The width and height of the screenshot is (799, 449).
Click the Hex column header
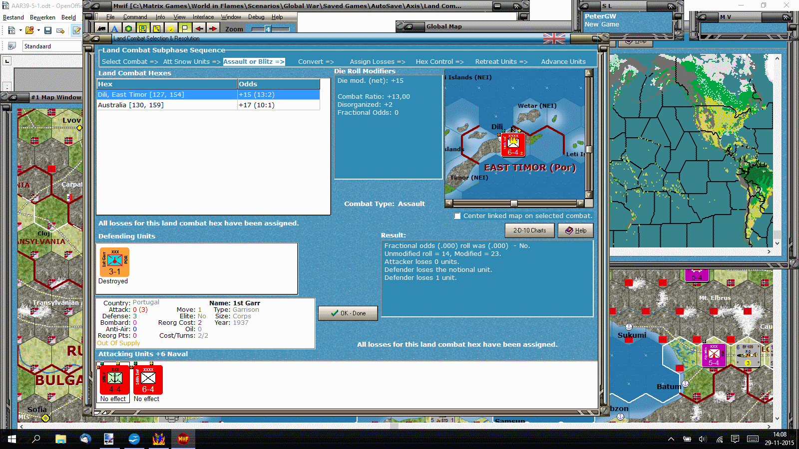click(x=167, y=84)
